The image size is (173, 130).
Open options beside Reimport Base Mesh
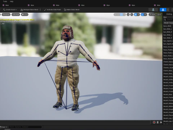(40, 10)
